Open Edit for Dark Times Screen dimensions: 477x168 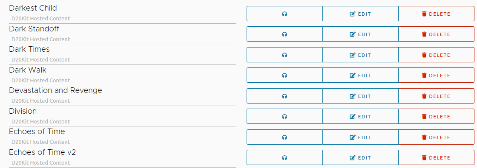point(360,55)
